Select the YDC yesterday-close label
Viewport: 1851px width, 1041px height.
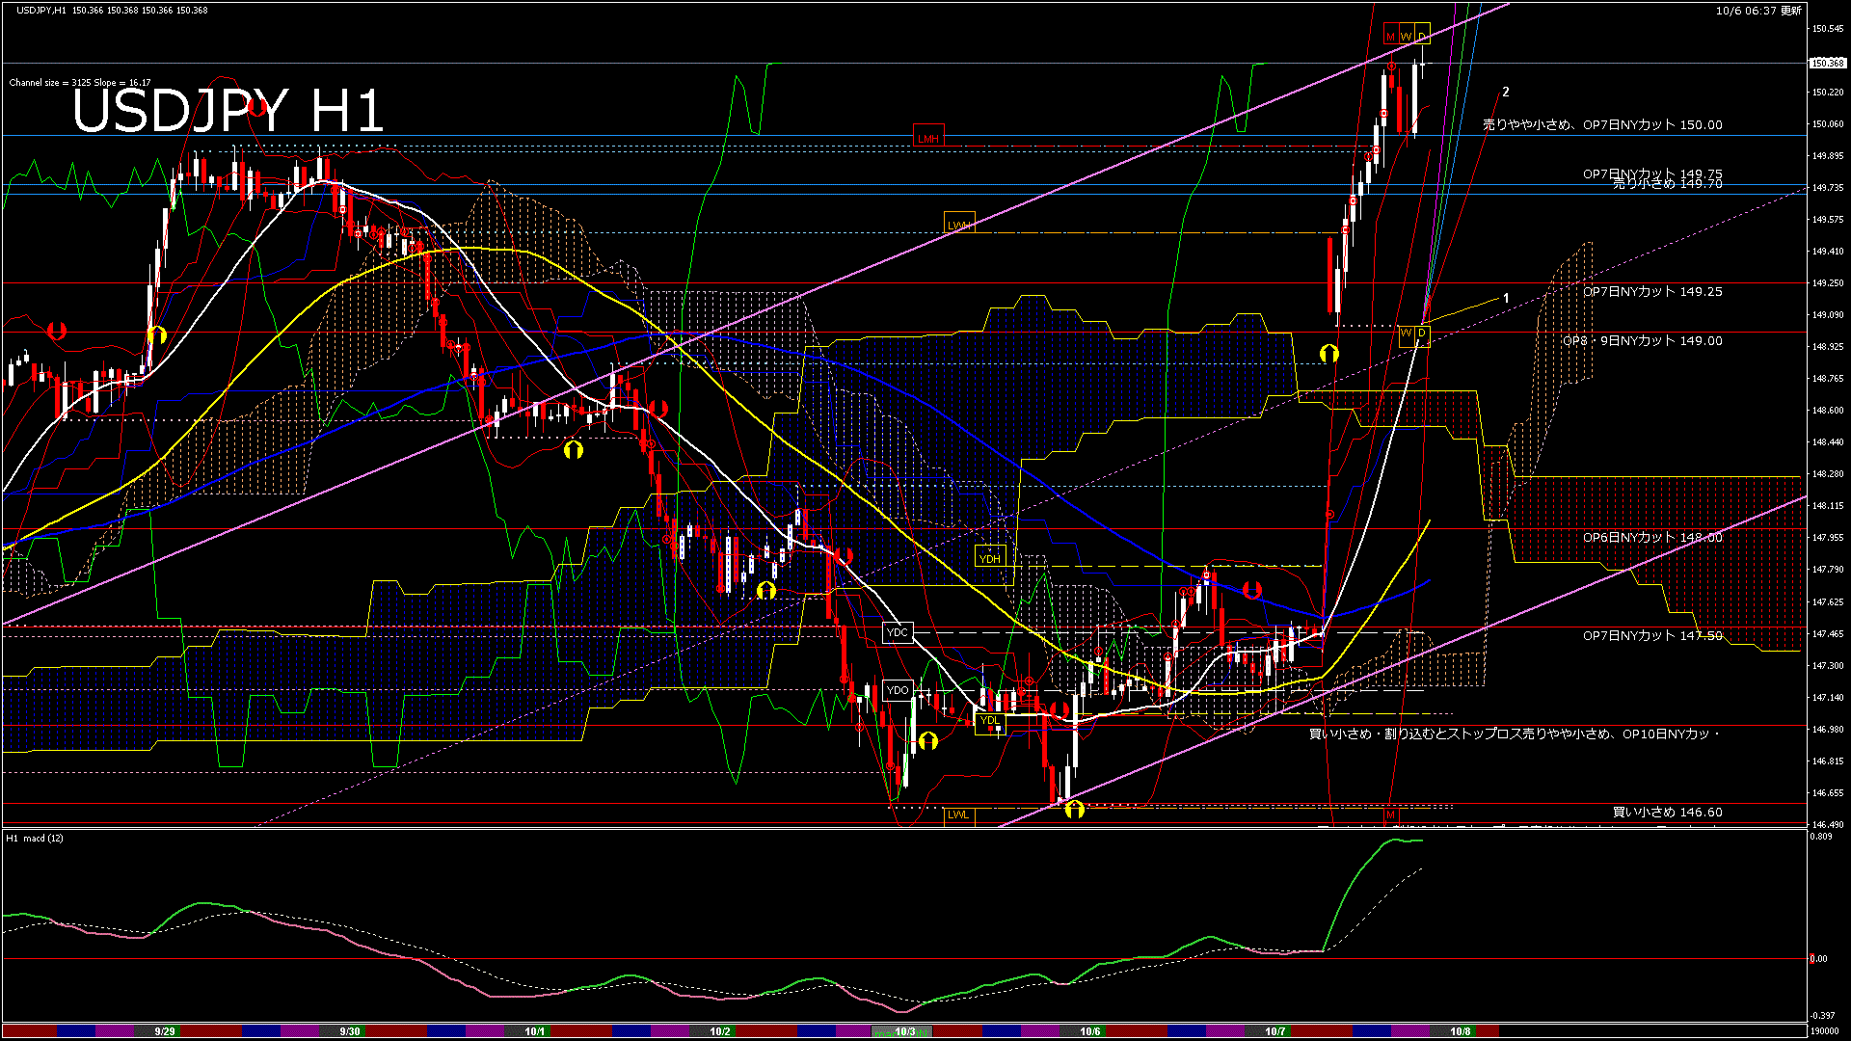pyautogui.click(x=897, y=632)
